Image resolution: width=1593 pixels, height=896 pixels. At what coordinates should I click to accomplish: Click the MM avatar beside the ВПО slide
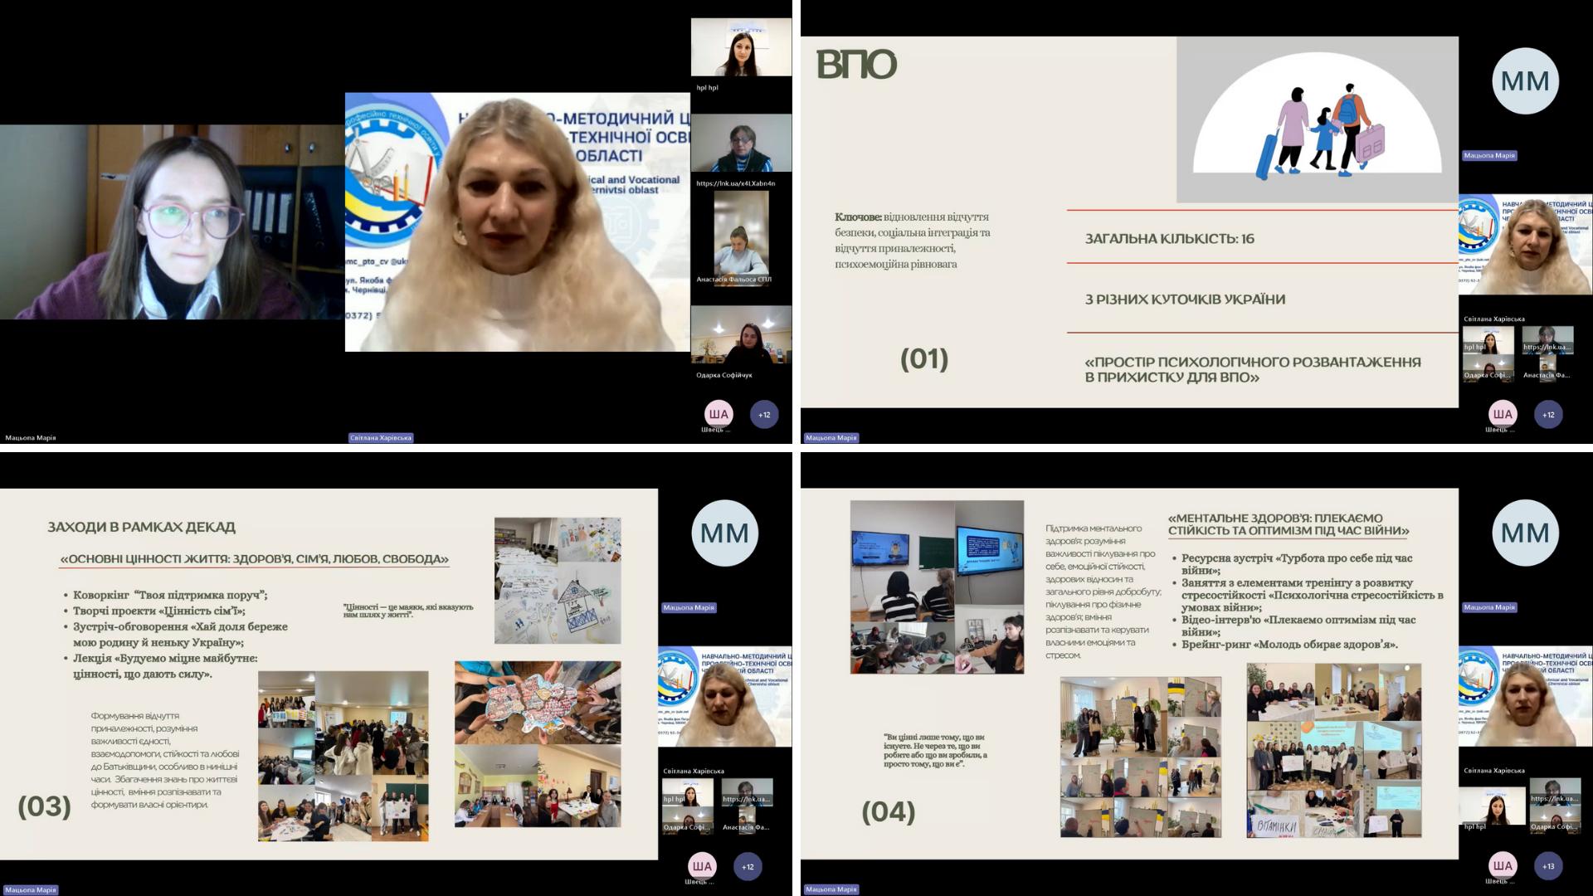(1525, 80)
